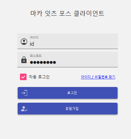Click the 회원가입 text on signup button
The width and height of the screenshot is (131, 139).
72,109
